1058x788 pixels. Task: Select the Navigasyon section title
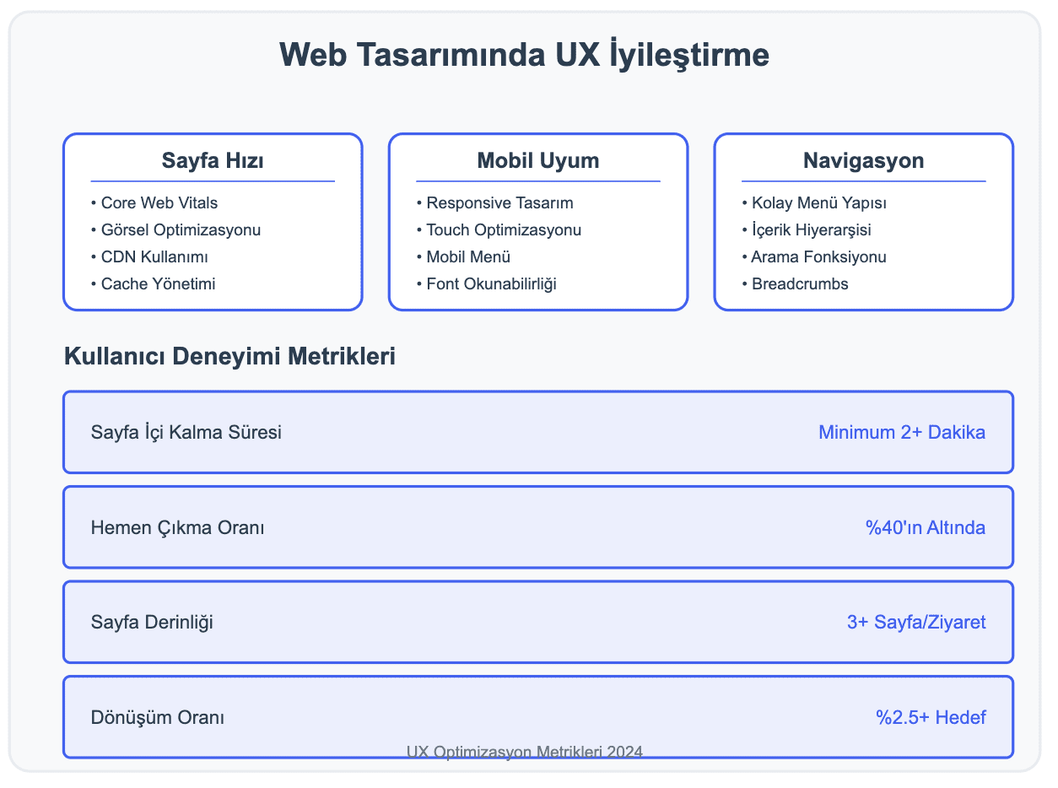[863, 160]
